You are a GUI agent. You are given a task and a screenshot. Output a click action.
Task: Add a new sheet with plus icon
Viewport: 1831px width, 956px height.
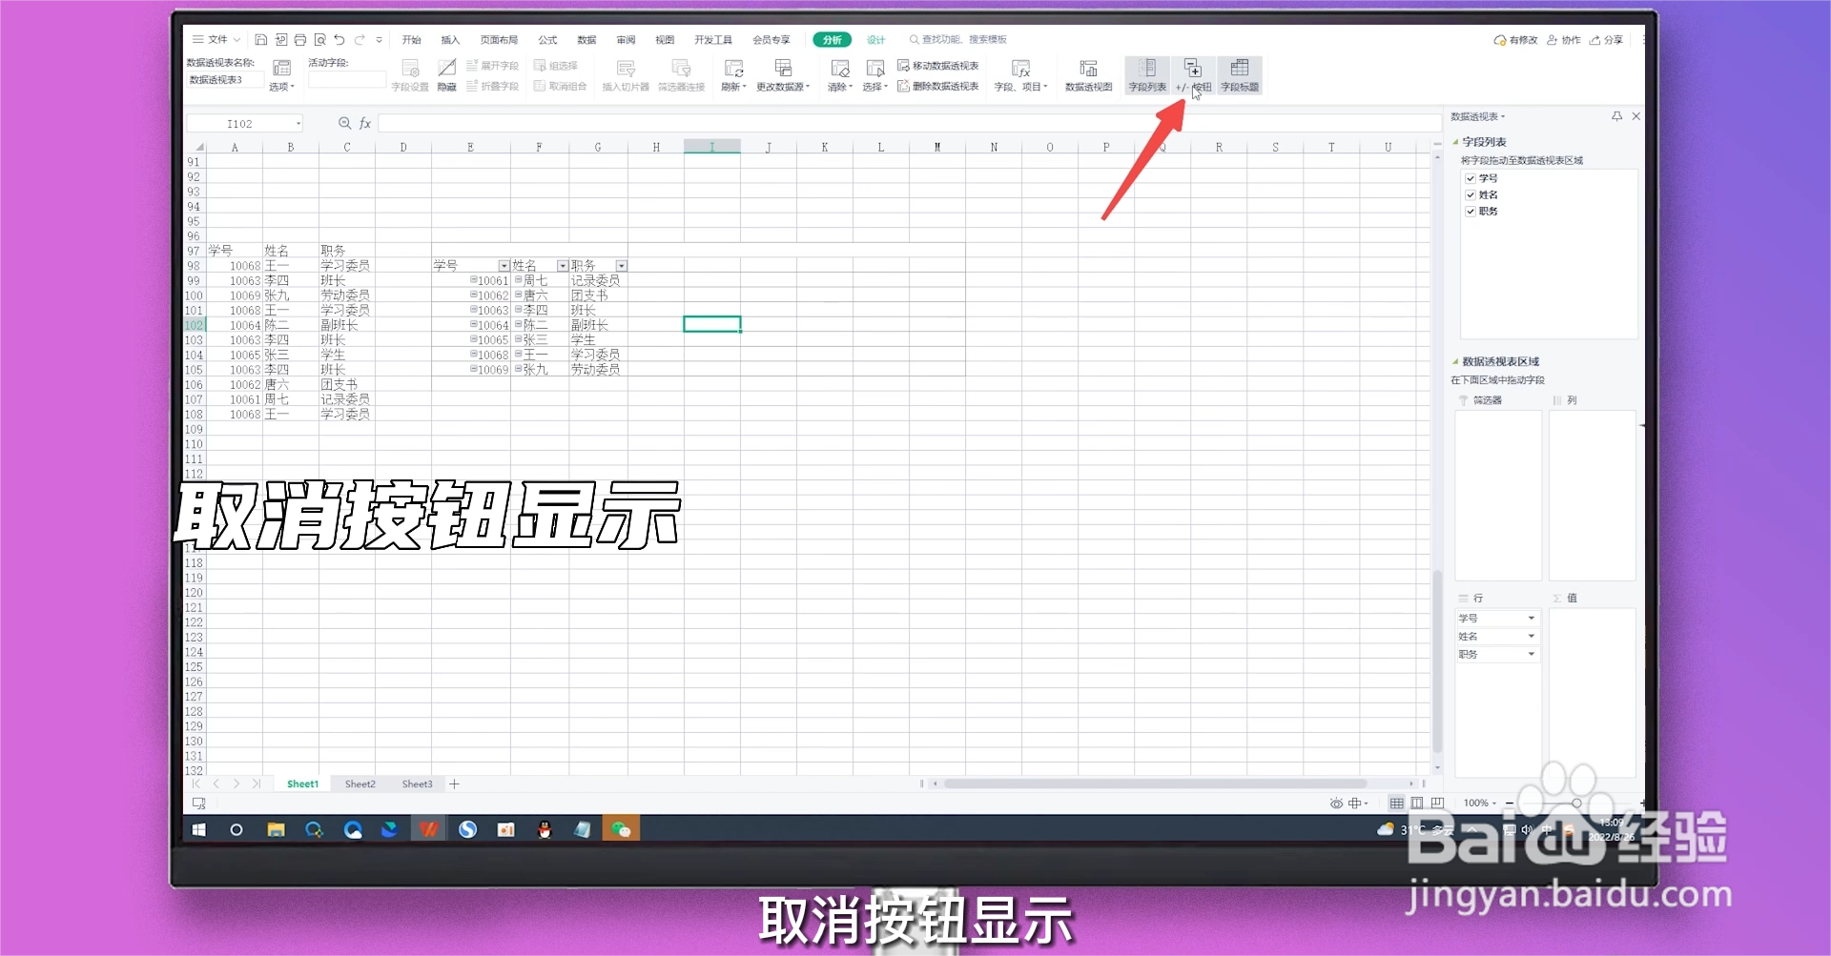(454, 784)
